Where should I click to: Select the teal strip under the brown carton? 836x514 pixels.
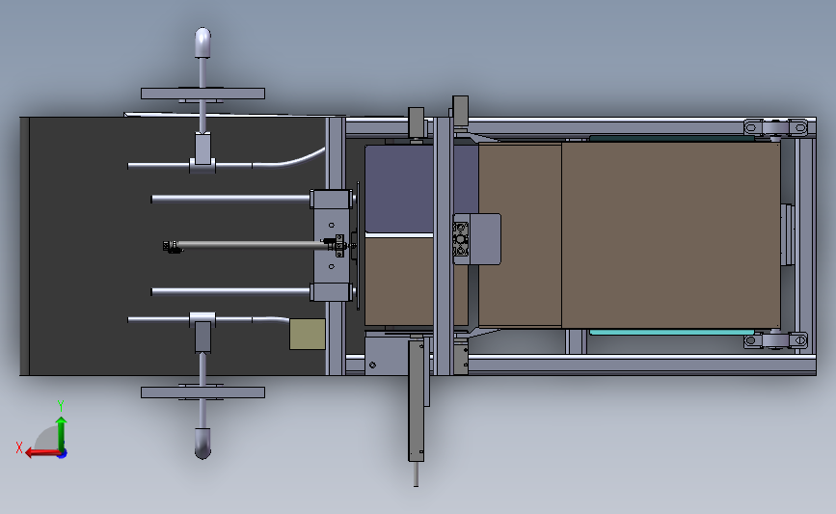click(672, 332)
